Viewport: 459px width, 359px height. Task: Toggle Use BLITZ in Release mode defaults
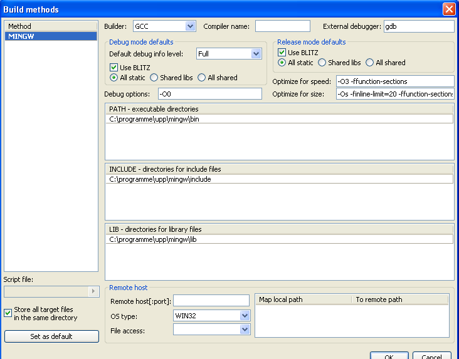(282, 52)
